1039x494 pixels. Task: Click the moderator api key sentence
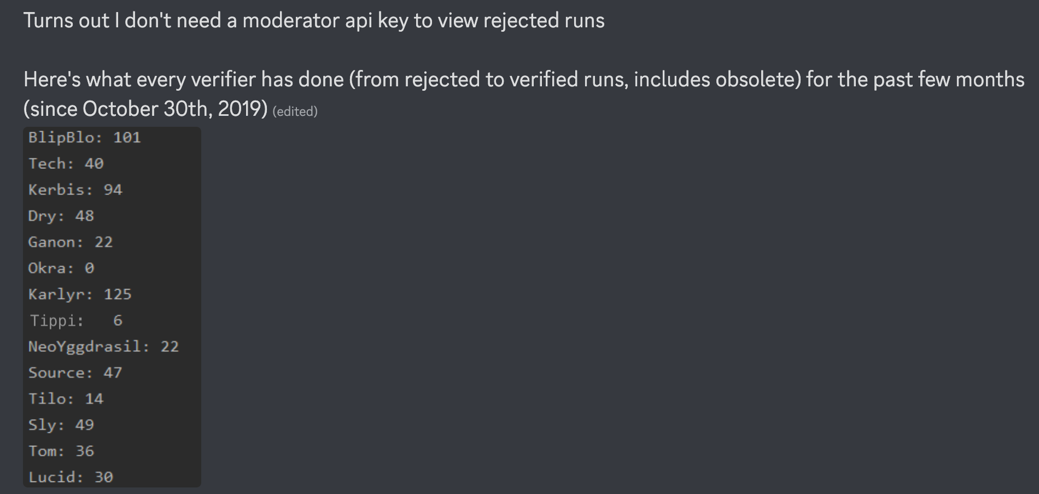tap(314, 21)
